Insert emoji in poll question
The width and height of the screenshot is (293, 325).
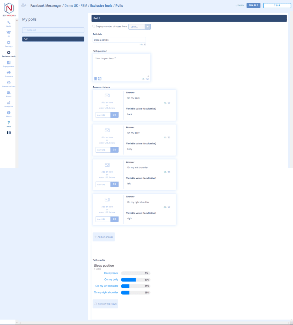pos(100,78)
